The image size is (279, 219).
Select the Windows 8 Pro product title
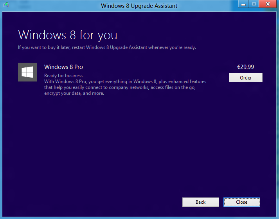click(x=63, y=67)
